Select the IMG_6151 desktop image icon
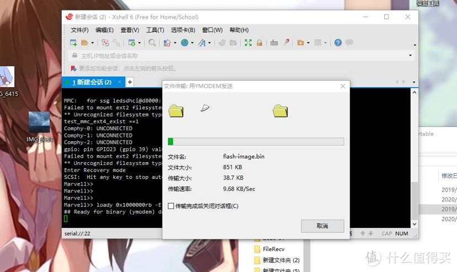457x272 pixels. (x=39, y=127)
